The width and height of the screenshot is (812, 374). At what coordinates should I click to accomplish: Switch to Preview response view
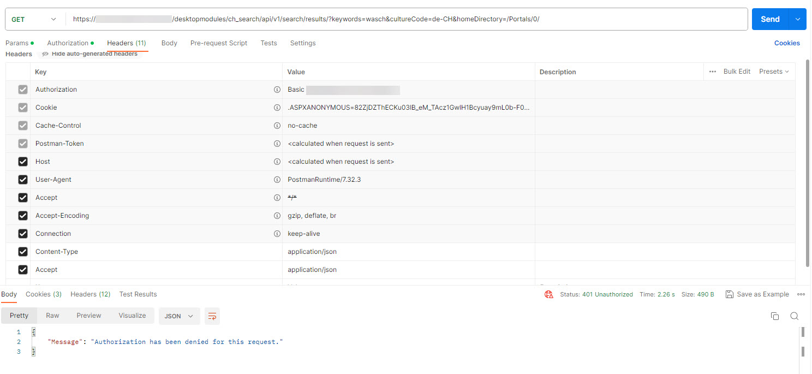click(89, 316)
